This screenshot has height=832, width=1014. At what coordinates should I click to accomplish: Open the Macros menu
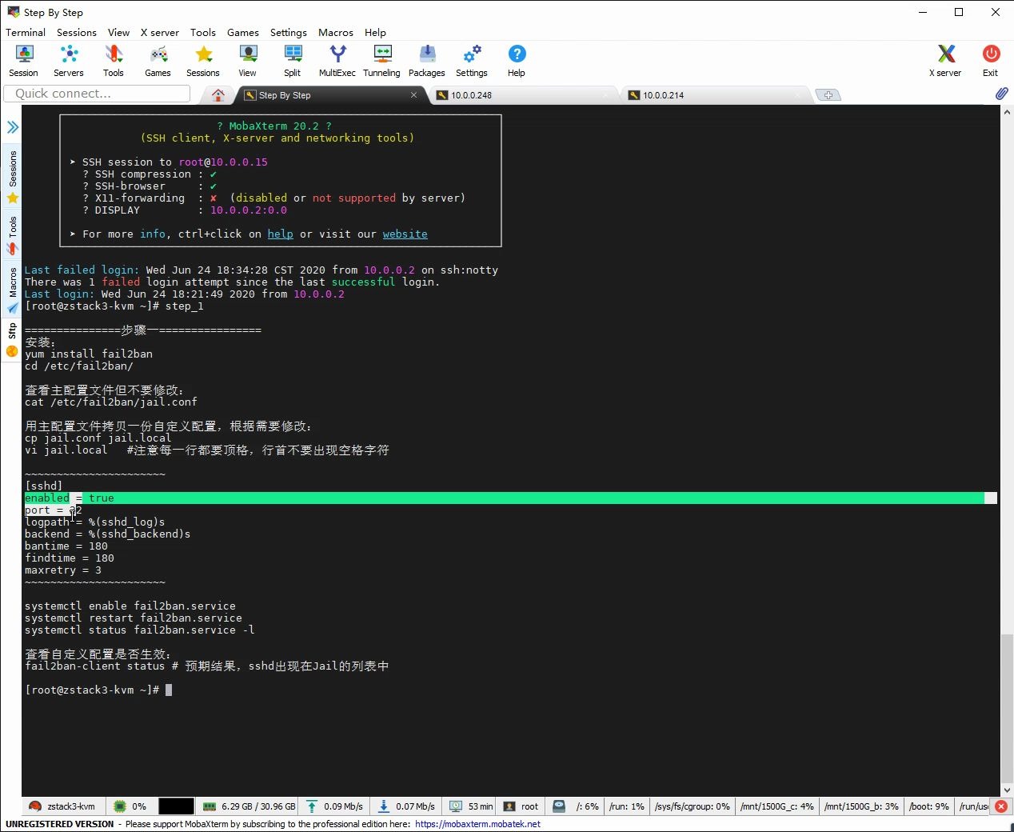click(x=336, y=32)
